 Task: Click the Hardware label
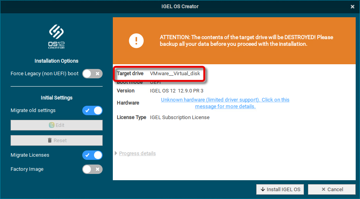pos(128,103)
